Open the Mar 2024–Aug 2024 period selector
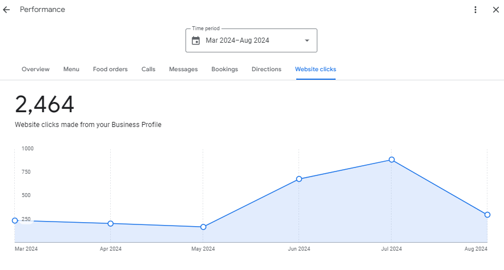The image size is (504, 270). coord(251,40)
